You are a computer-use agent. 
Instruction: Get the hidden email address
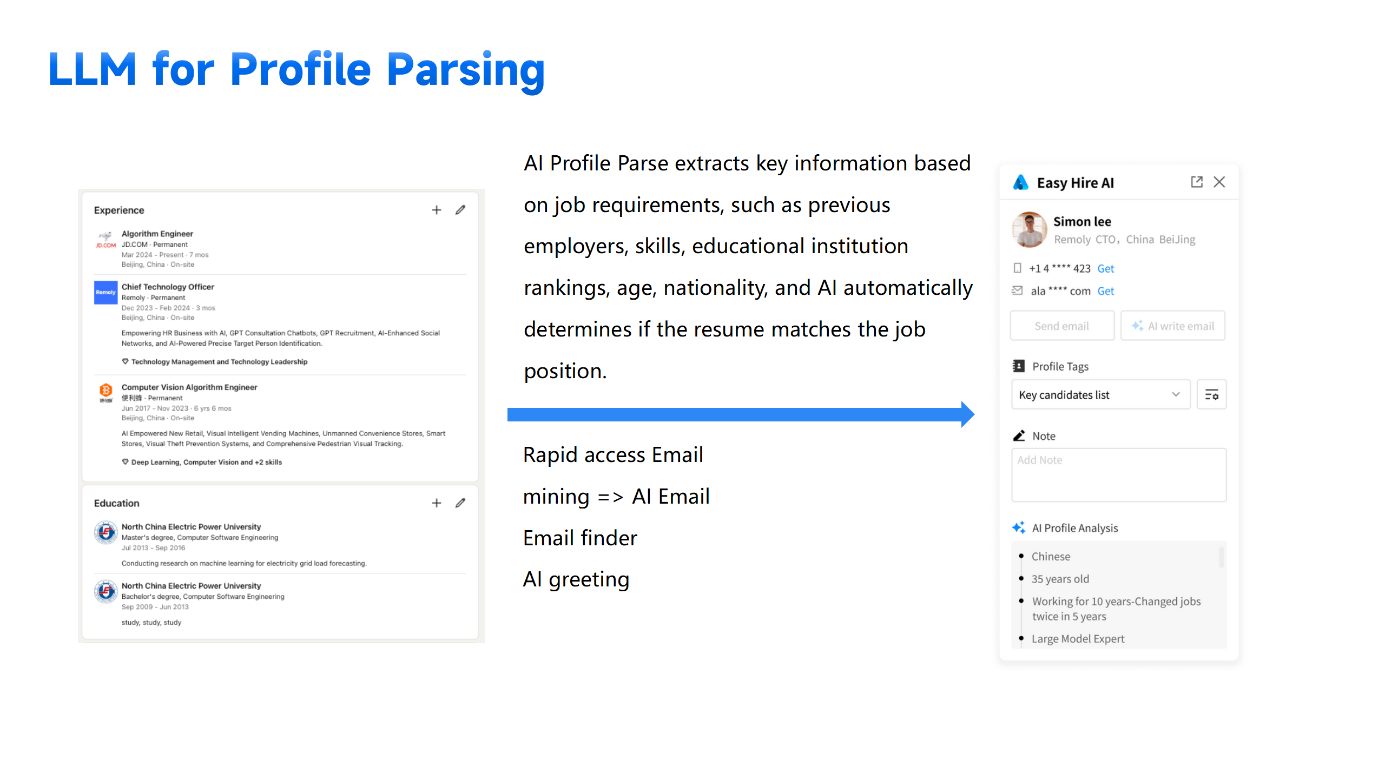[x=1105, y=292]
